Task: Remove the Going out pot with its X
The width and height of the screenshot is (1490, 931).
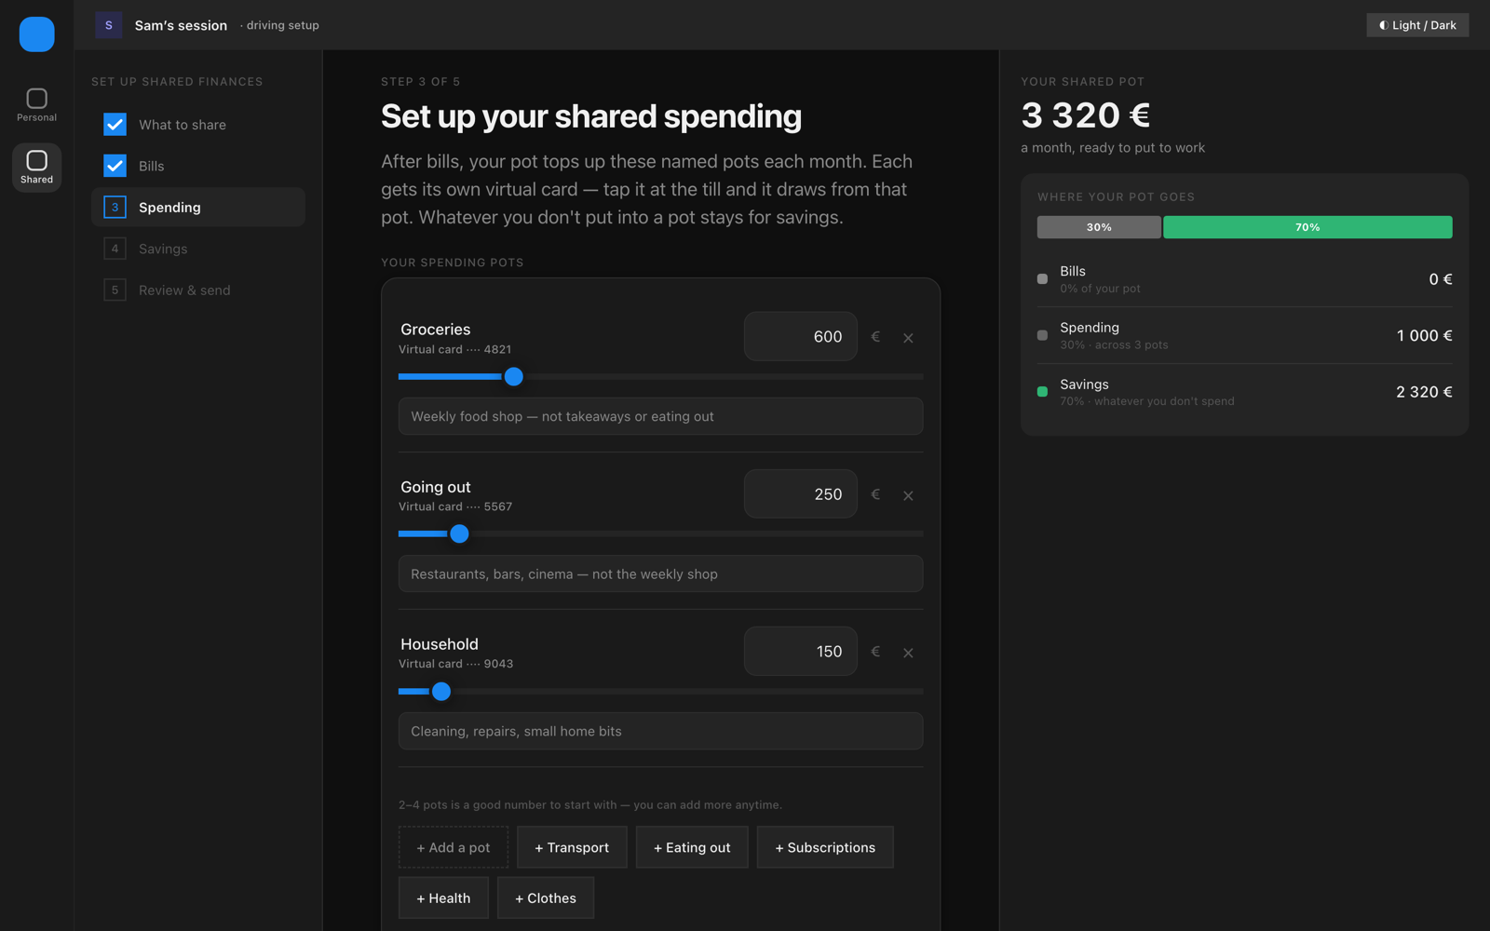Action: pos(908,495)
